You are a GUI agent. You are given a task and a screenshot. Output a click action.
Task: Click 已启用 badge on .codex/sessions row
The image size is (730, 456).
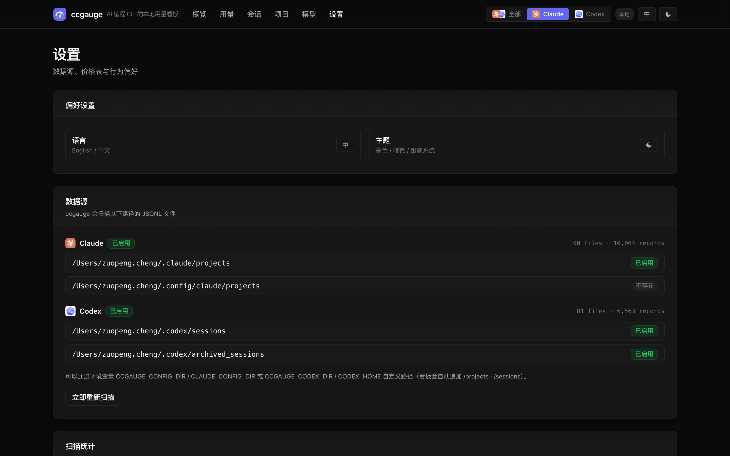[644, 331]
